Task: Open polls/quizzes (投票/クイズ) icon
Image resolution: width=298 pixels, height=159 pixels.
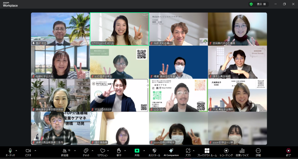Action: pos(242,151)
